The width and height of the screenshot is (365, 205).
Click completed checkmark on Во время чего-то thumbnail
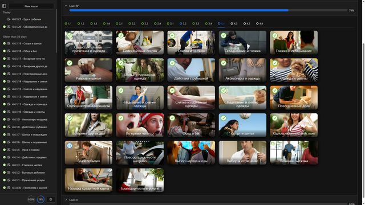click(121, 118)
